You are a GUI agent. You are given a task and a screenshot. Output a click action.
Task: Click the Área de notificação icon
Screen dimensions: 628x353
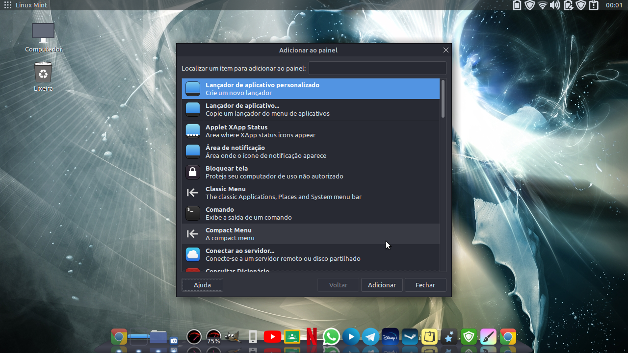193,151
